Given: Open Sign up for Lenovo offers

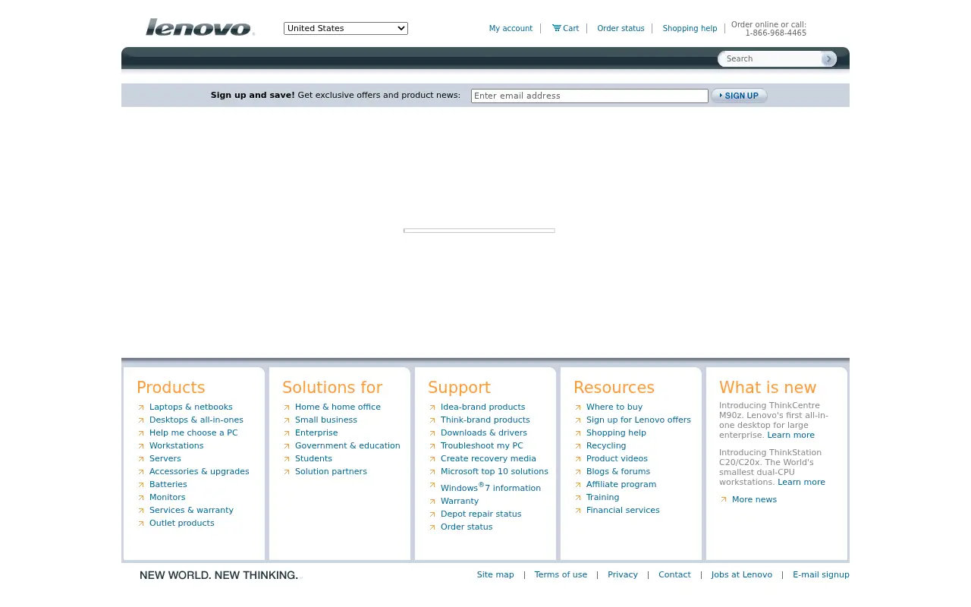Looking at the screenshot, I should (639, 420).
